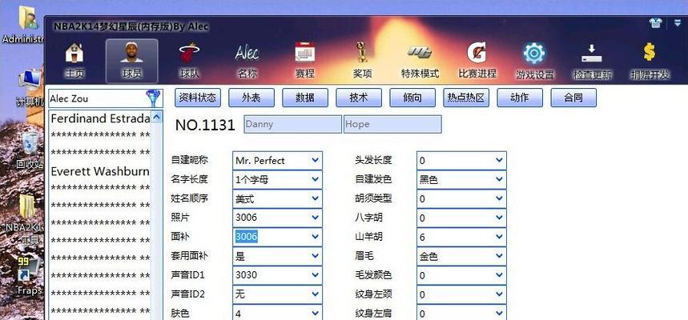Click the Hope last name field

pos(392,124)
